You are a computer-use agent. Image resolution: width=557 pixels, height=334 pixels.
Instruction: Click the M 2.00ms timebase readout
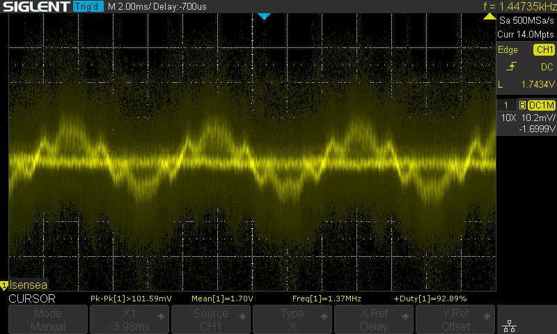point(130,6)
